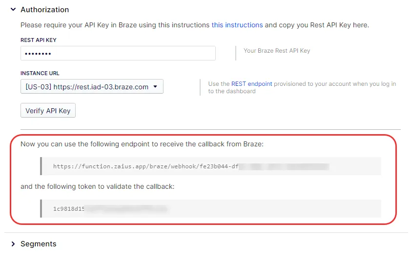
Task: Click the Segments section heading
Action: click(x=39, y=244)
